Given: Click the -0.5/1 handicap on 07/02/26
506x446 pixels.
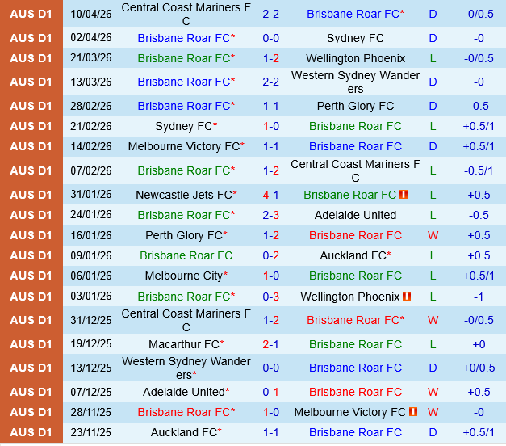Looking at the screenshot, I should point(479,170).
